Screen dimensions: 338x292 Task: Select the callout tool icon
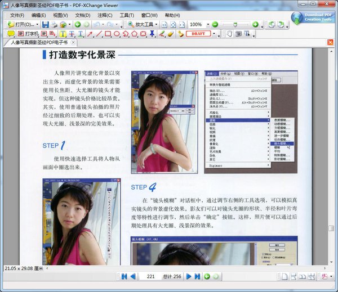tap(52, 34)
